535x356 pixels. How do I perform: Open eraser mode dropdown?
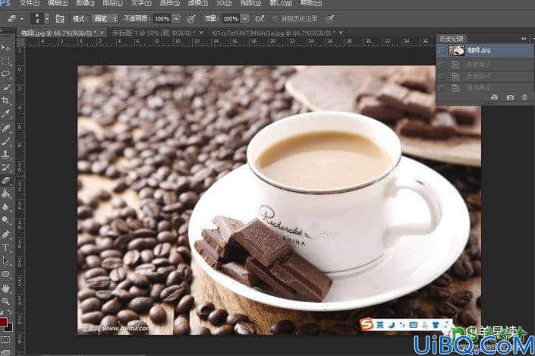(105, 19)
